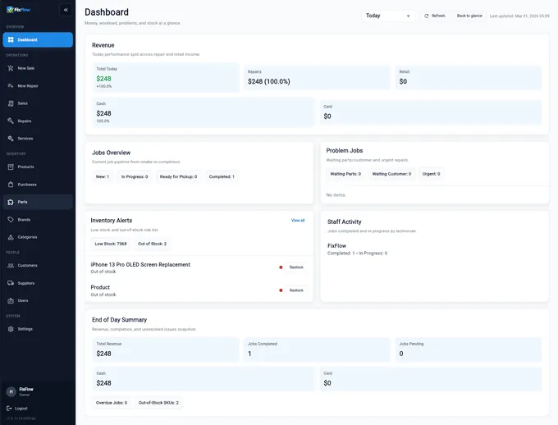Click Back to glance button

coord(469,16)
